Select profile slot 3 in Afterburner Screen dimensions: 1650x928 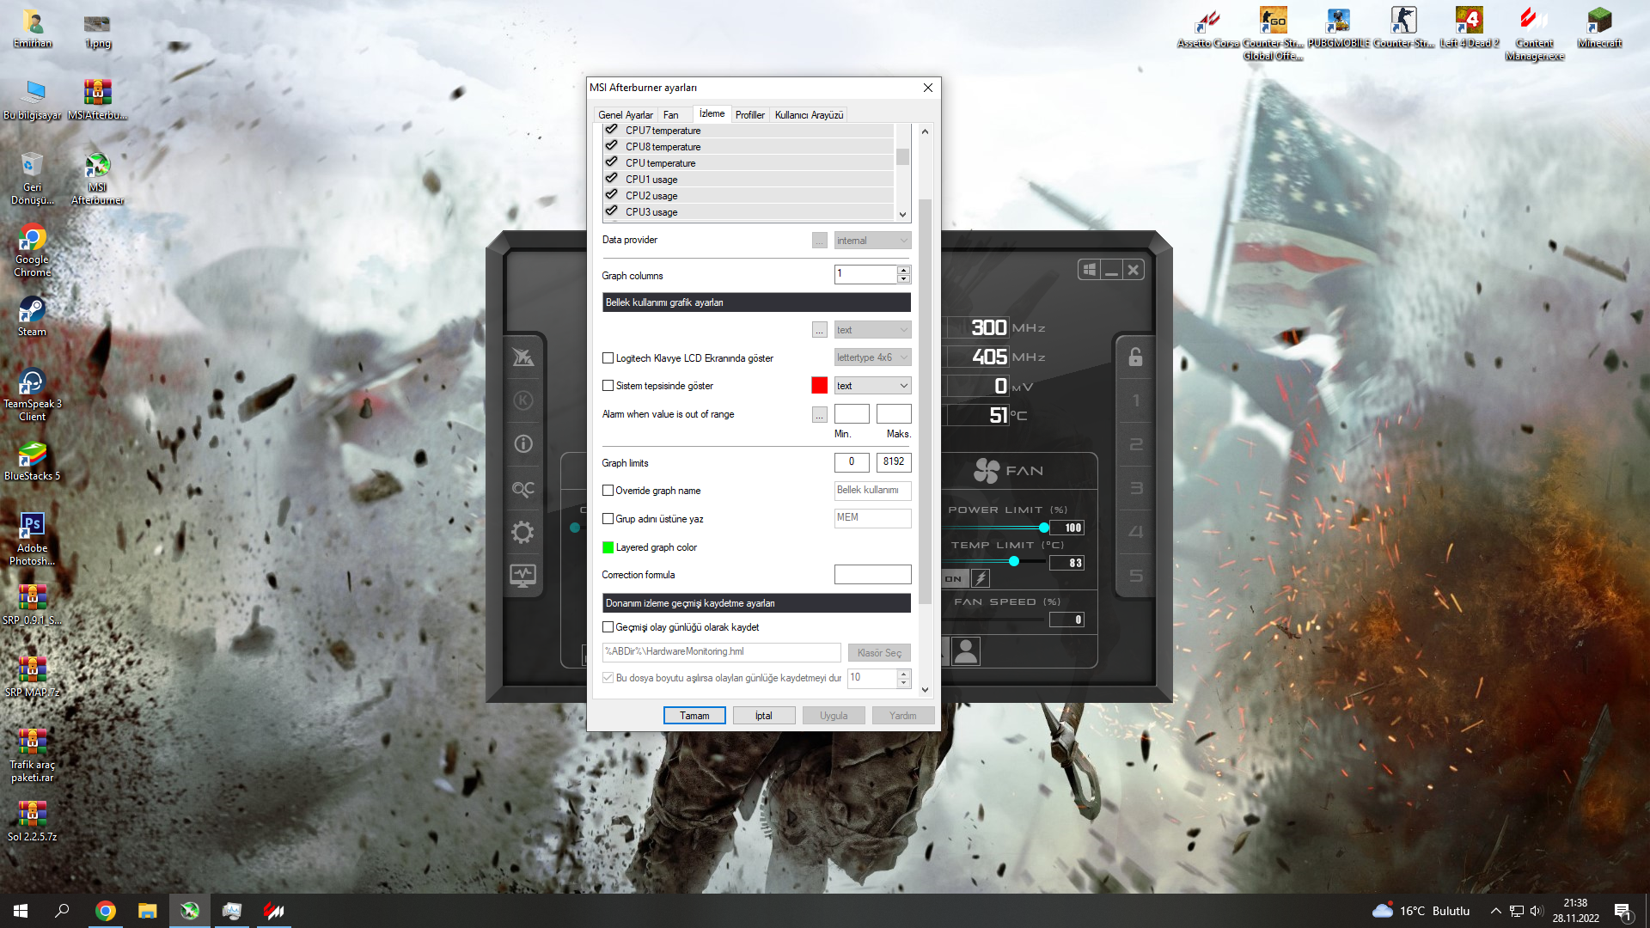1135,488
